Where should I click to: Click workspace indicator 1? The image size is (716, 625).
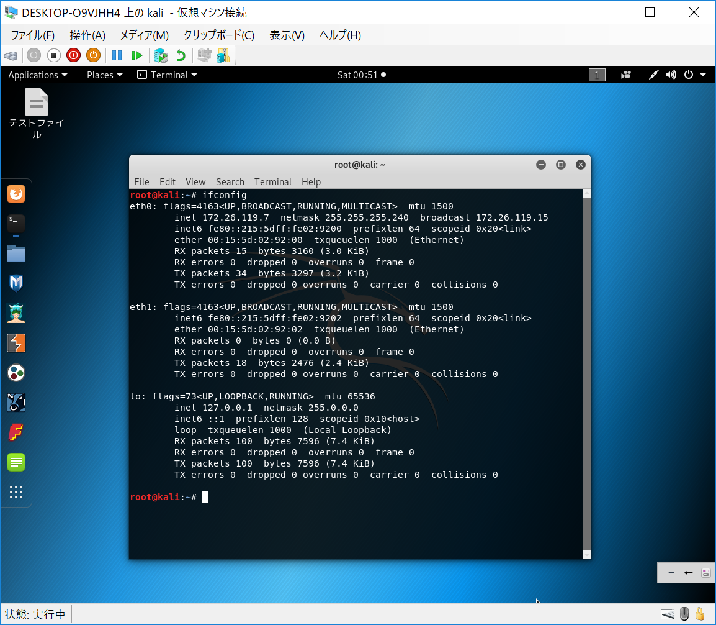tap(596, 75)
